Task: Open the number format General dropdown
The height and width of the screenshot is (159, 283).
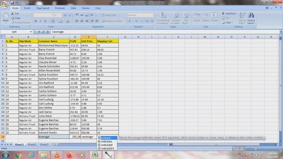Action: [x=152, y=15]
